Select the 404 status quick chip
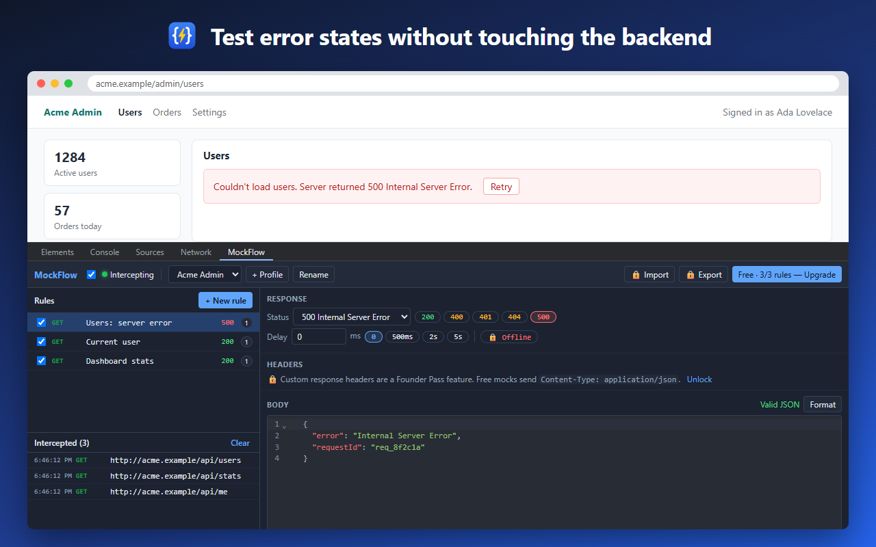 tap(515, 317)
